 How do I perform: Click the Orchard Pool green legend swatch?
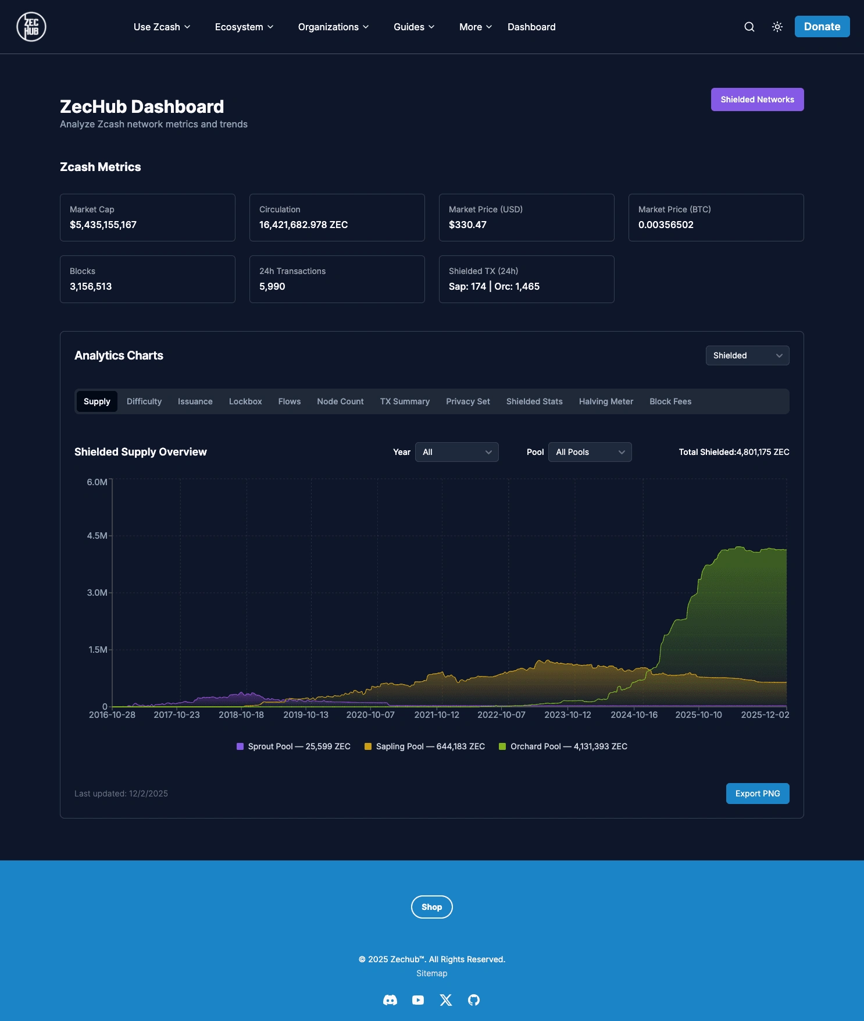(x=502, y=746)
